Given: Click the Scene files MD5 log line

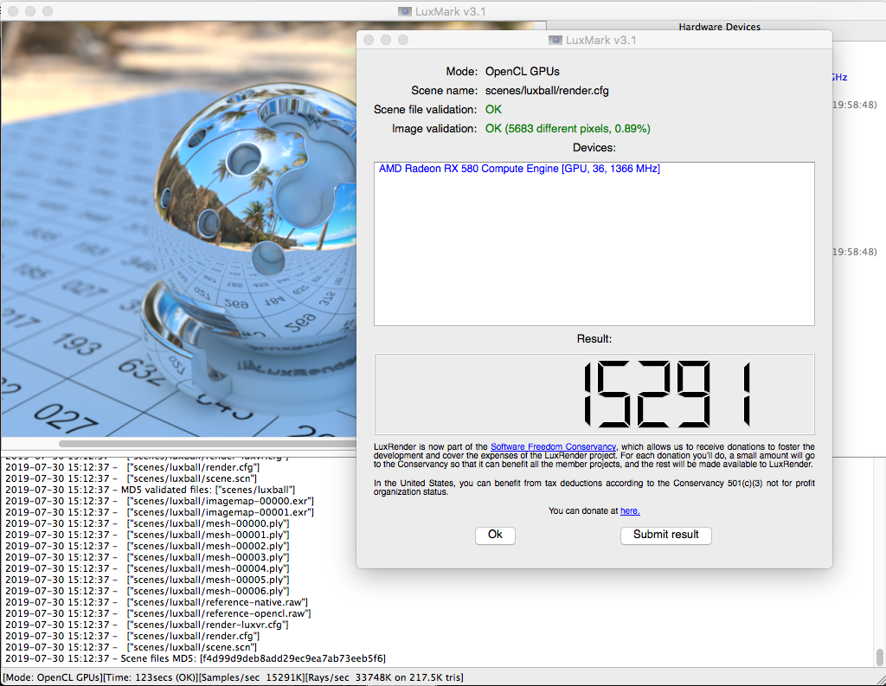Looking at the screenshot, I should click(x=196, y=658).
